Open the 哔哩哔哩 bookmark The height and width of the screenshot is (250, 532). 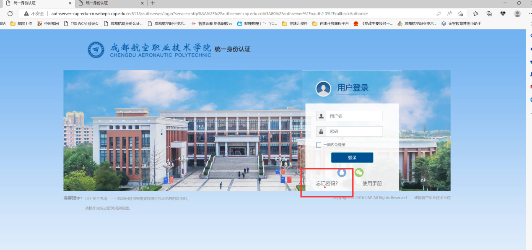click(x=257, y=23)
